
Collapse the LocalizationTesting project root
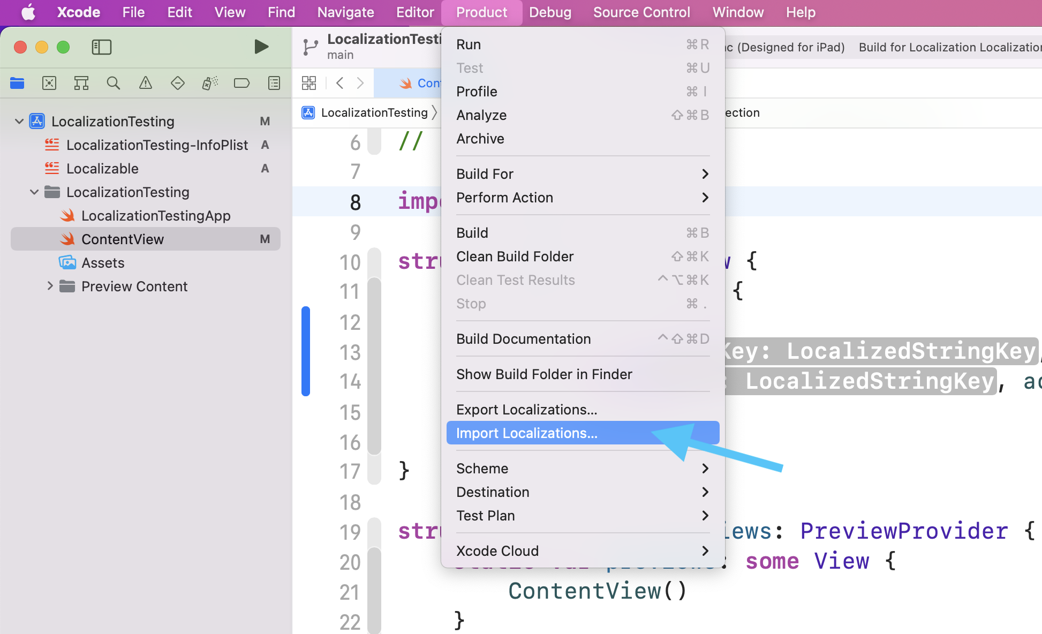pyautogui.click(x=19, y=122)
